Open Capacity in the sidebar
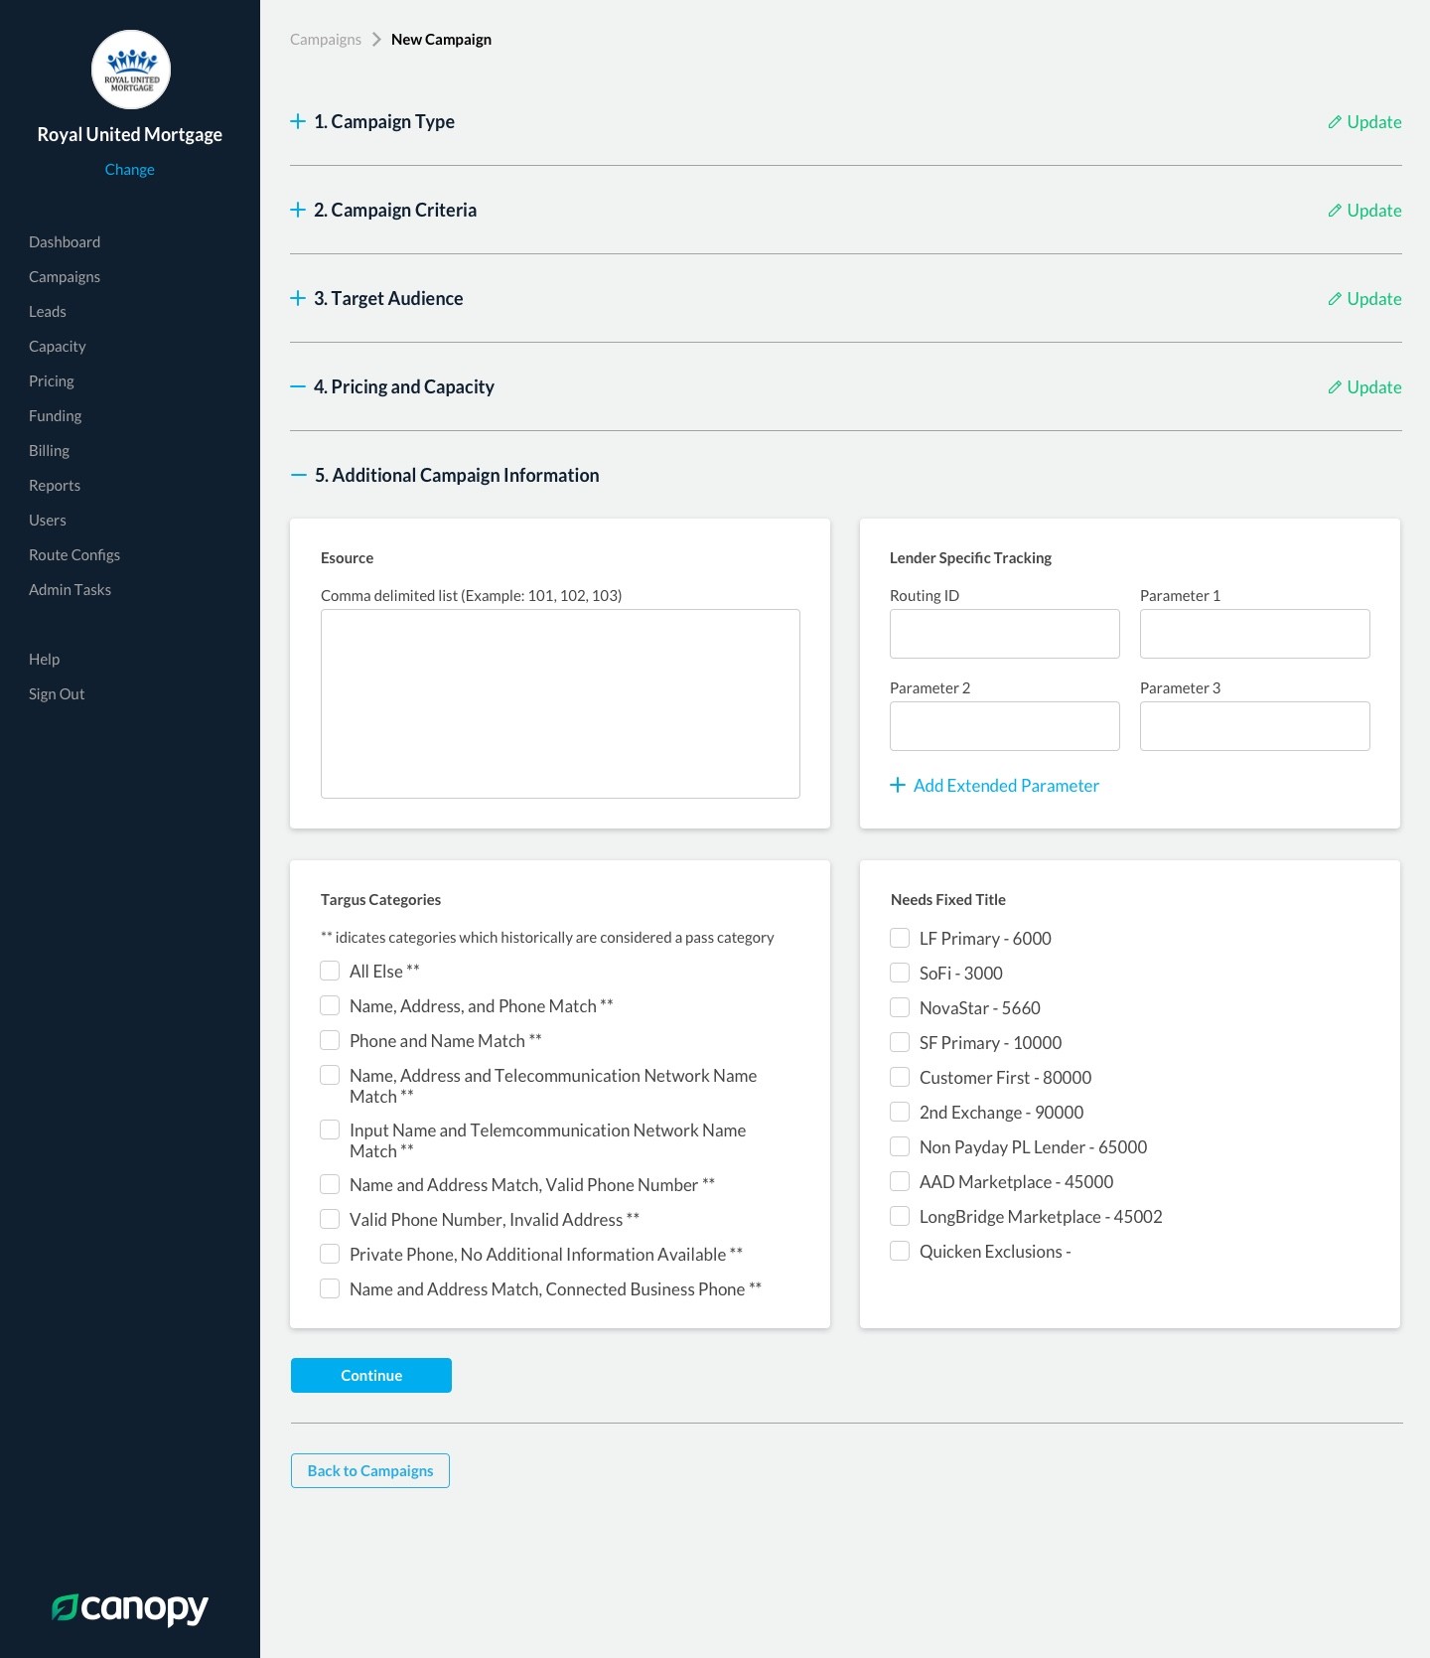This screenshot has width=1430, height=1658. pos(58,347)
